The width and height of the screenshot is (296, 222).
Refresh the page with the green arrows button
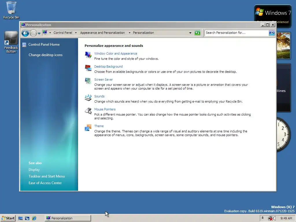click(x=197, y=33)
